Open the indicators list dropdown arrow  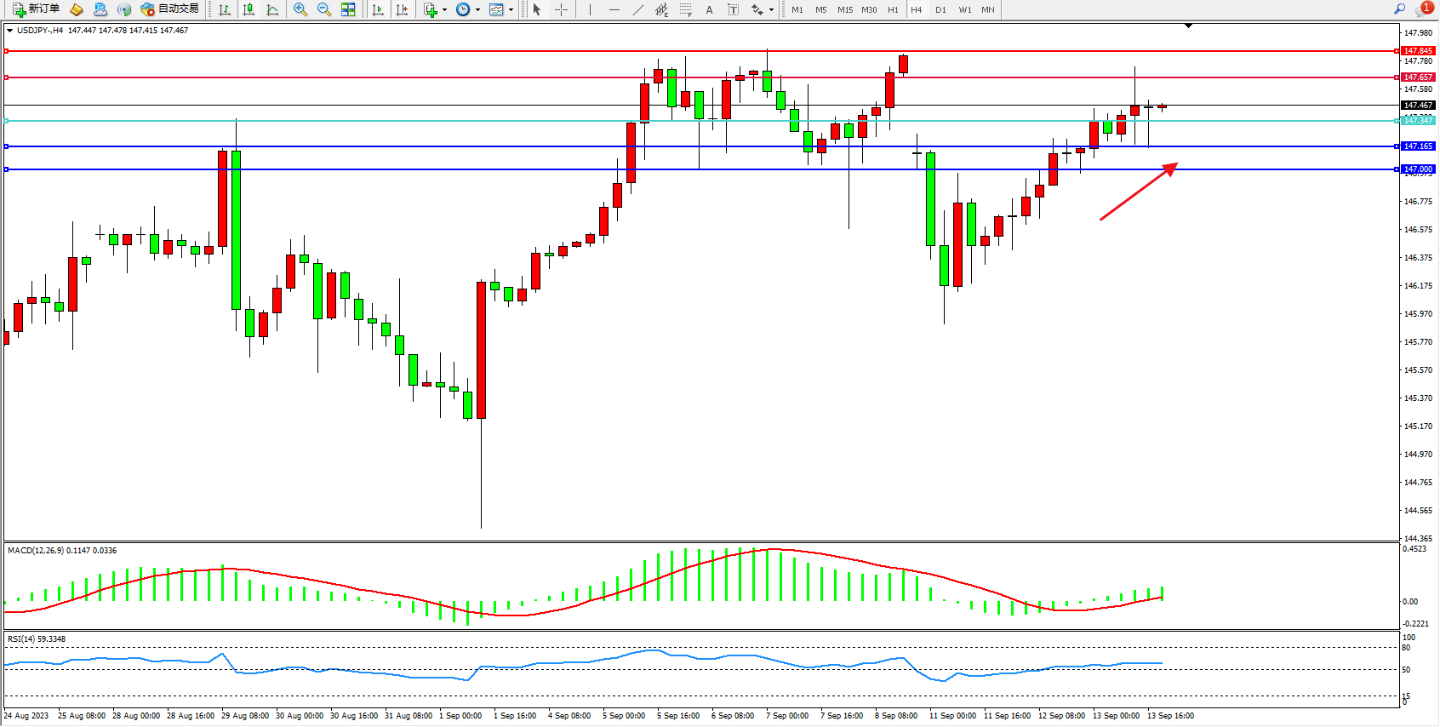pos(444,10)
